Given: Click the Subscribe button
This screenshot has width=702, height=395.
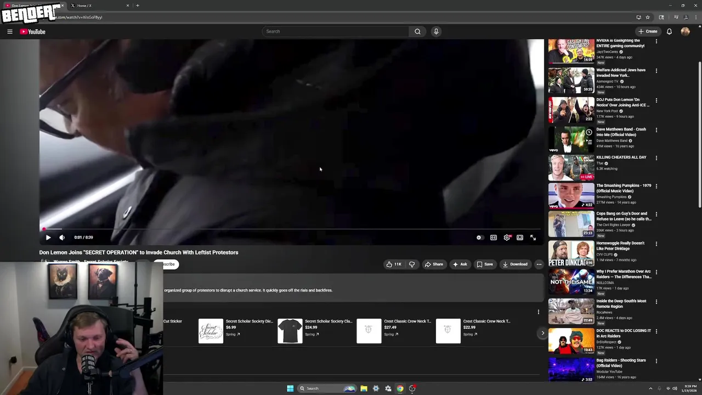Looking at the screenshot, I should tap(165, 264).
